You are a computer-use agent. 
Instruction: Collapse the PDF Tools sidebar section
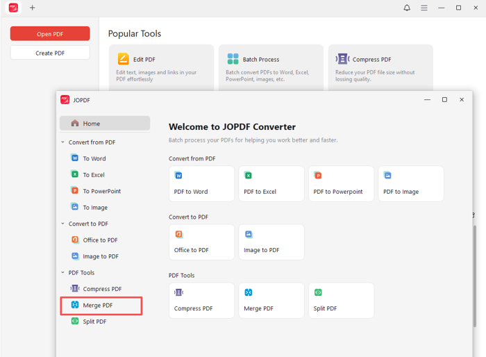coord(62,272)
